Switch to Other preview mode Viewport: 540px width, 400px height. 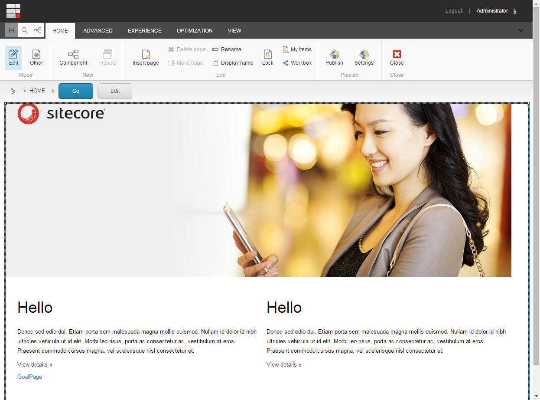(x=36, y=58)
